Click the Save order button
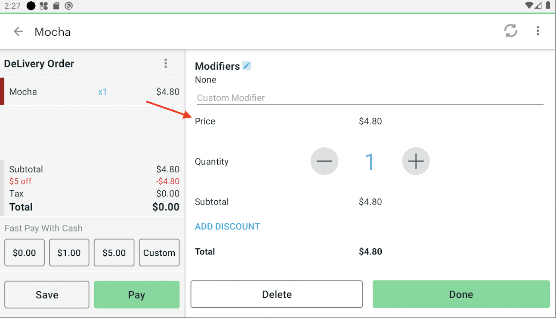The width and height of the screenshot is (556, 318). 47,295
